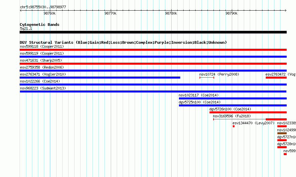Click the 98780k ruler coordinate
Viewport: 296px width, 177px height.
171,14
